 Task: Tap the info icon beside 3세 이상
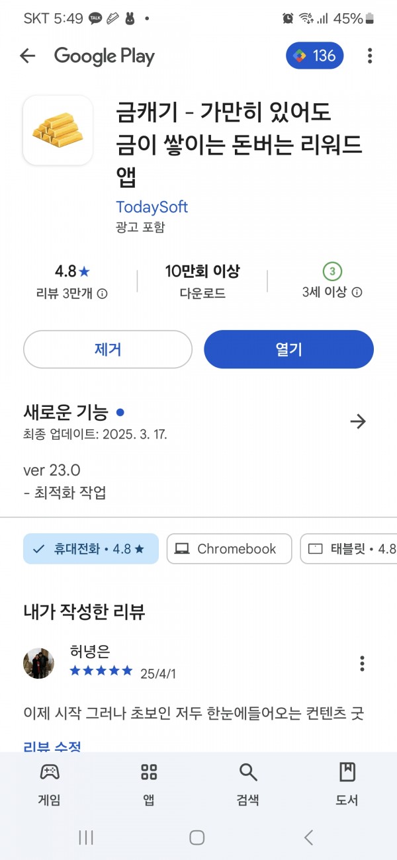point(357,292)
